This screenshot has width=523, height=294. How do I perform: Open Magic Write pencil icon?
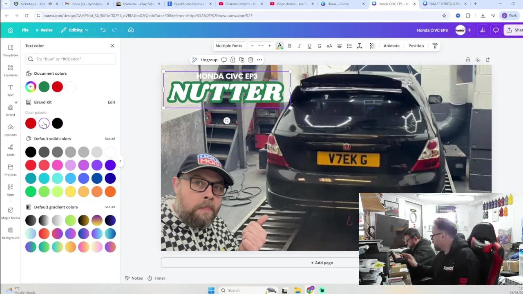194,60
